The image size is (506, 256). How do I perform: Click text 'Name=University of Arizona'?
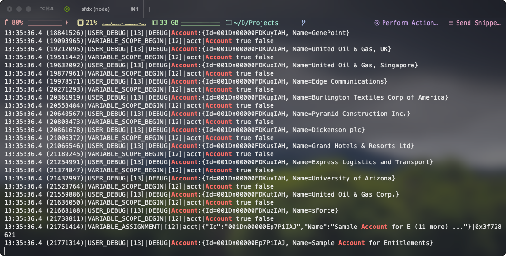(x=341, y=178)
